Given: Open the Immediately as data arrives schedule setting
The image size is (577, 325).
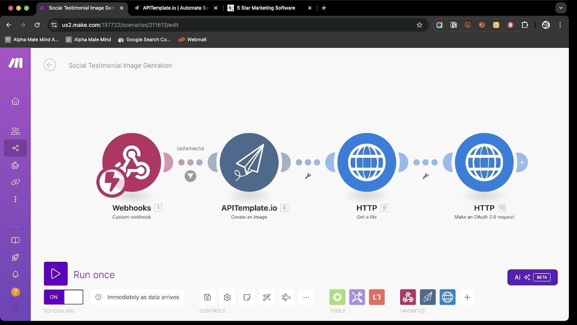Looking at the screenshot, I should pos(138,297).
